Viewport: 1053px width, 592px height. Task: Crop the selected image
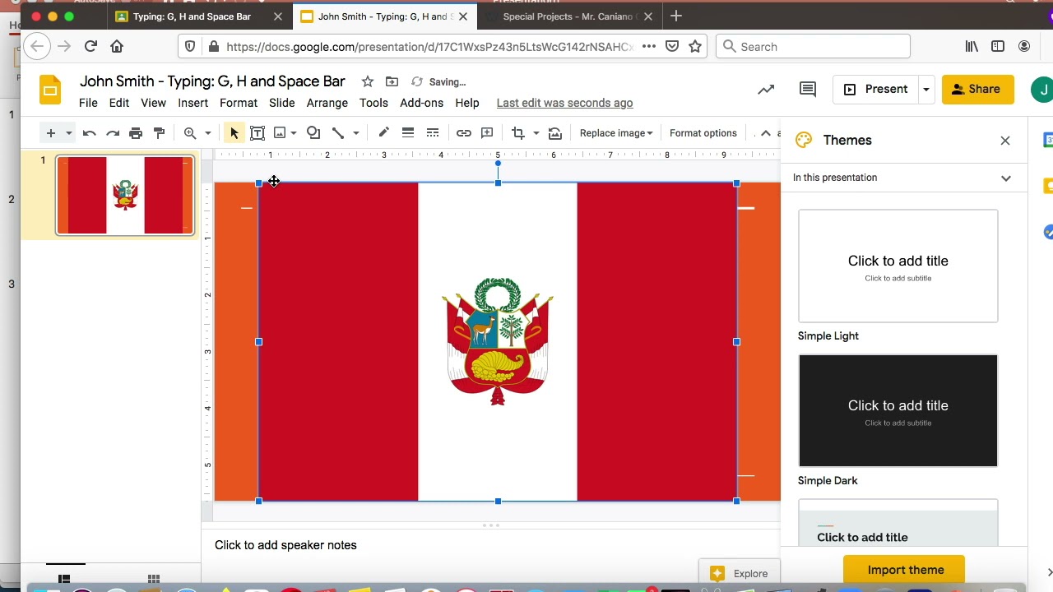pyautogui.click(x=517, y=133)
